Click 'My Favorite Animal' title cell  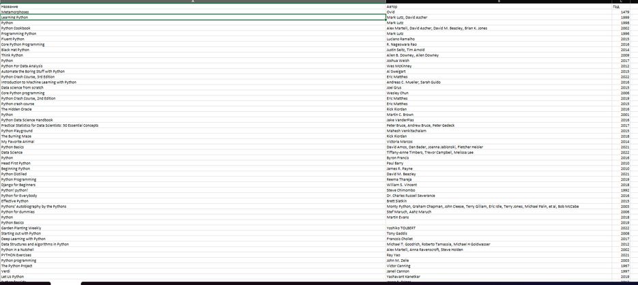193,142
